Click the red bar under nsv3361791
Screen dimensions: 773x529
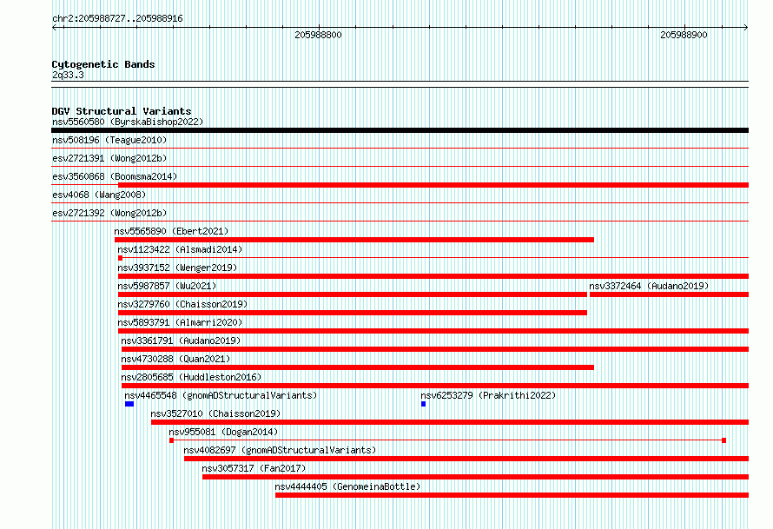pos(435,349)
